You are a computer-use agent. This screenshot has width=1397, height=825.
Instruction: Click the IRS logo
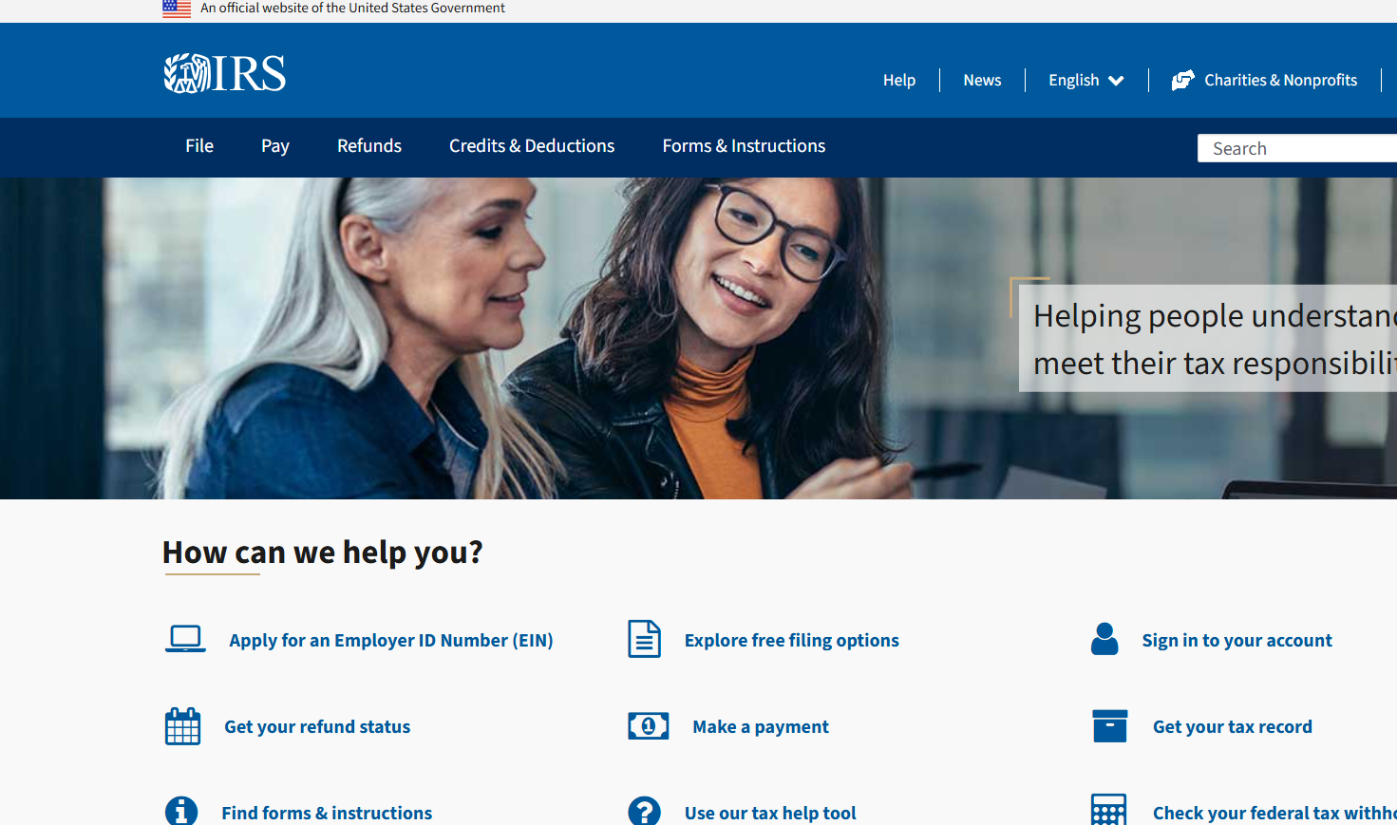click(224, 73)
